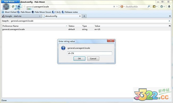The width and height of the screenshot is (173, 103).
Task: Maximize the Pale Moon window
Action: 162,2
